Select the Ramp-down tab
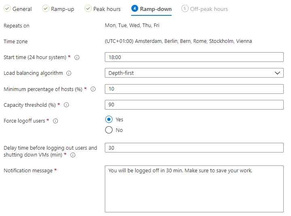Screen dimensions: 291x216 (151, 9)
